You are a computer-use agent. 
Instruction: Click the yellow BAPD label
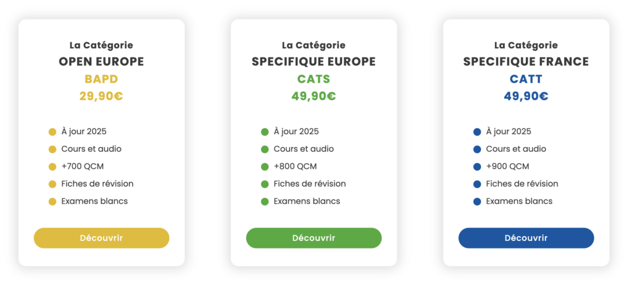(x=102, y=79)
